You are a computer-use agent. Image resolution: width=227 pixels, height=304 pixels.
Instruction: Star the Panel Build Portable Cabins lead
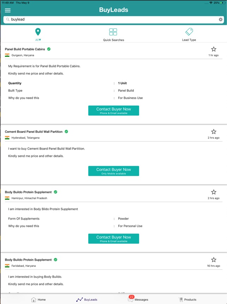click(214, 49)
